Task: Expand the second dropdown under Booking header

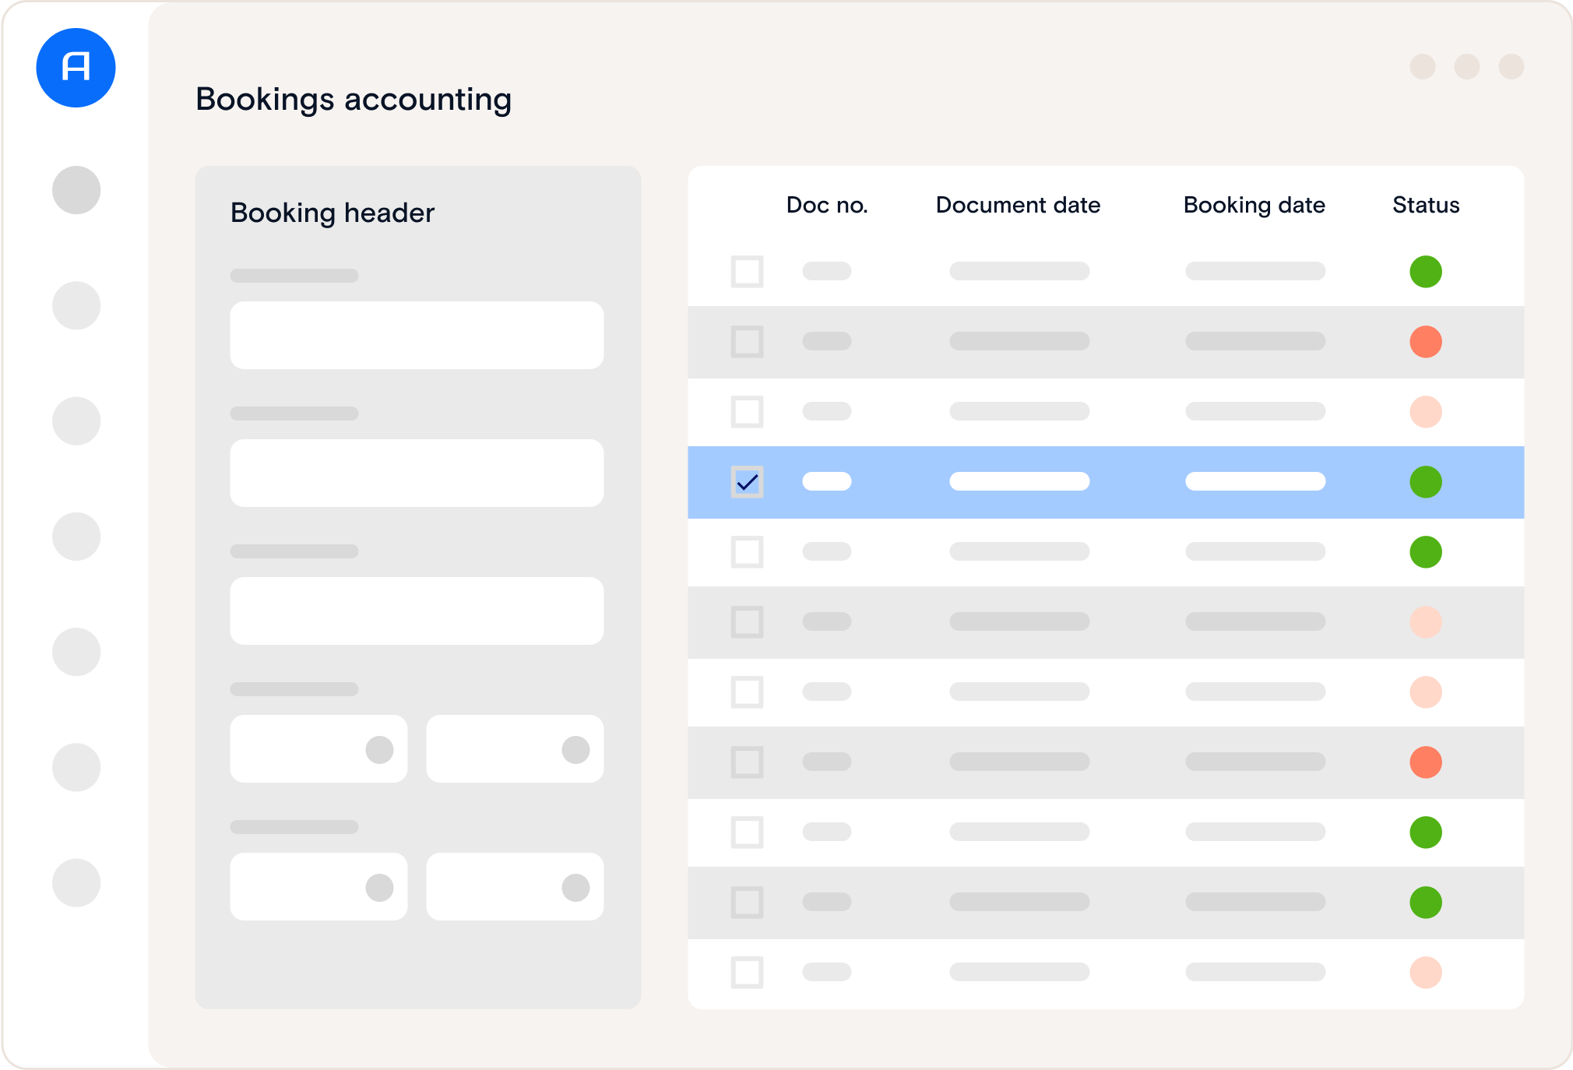Action: (x=514, y=748)
